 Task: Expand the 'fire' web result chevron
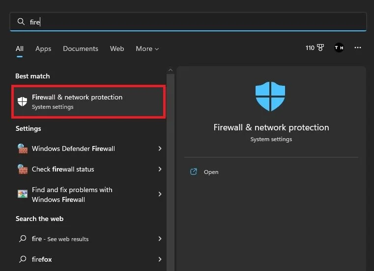[x=160, y=239]
